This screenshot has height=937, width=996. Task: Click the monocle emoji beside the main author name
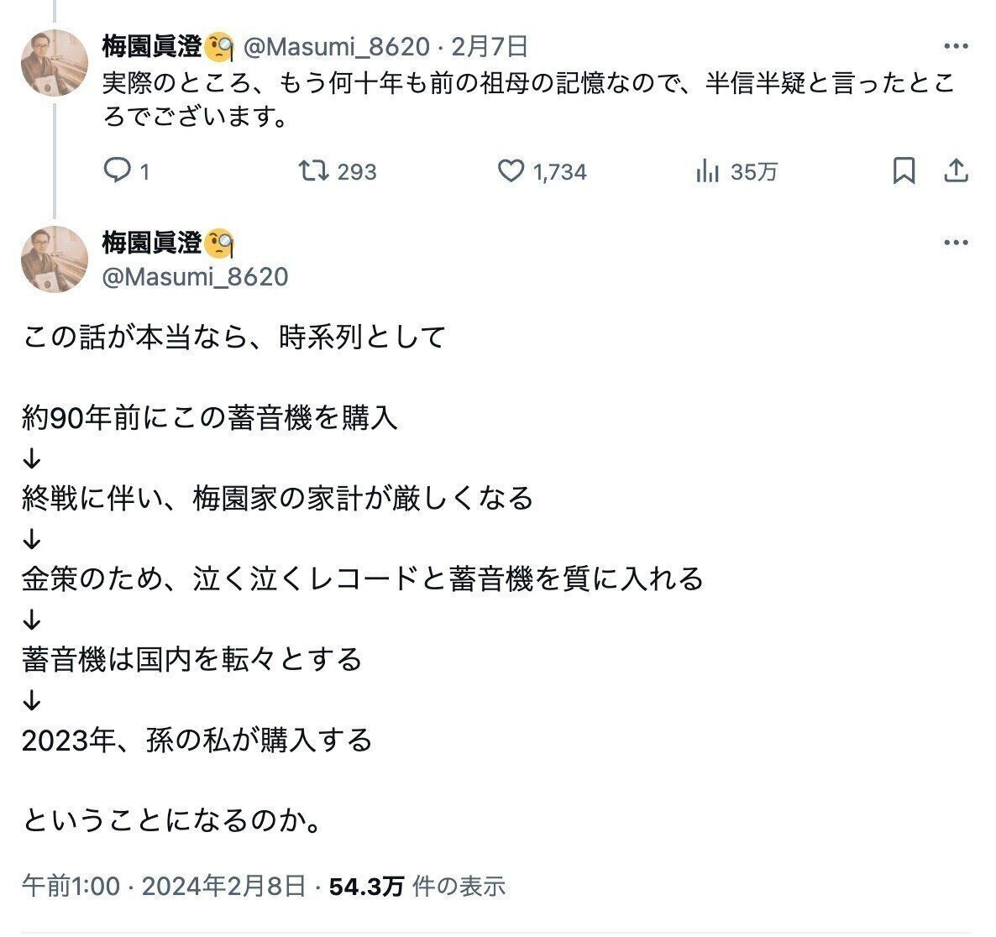point(218,243)
